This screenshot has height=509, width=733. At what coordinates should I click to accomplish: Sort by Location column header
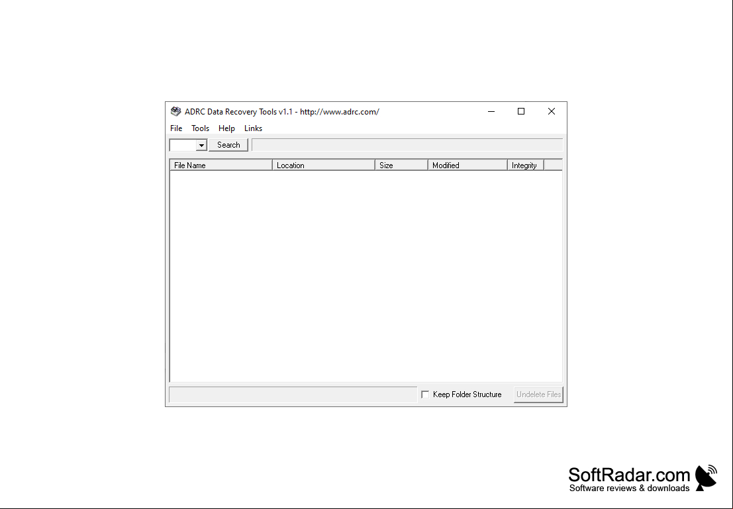(x=324, y=165)
